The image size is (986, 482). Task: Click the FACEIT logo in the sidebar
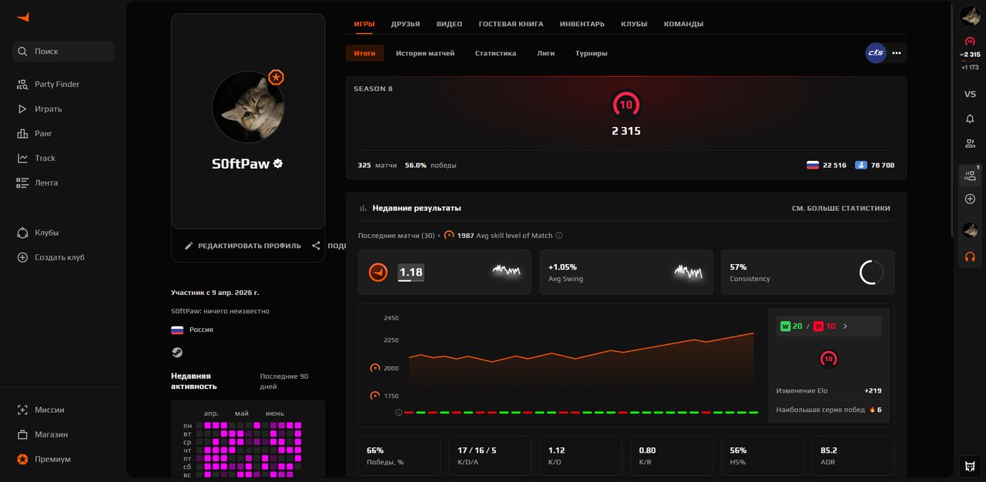click(23, 17)
